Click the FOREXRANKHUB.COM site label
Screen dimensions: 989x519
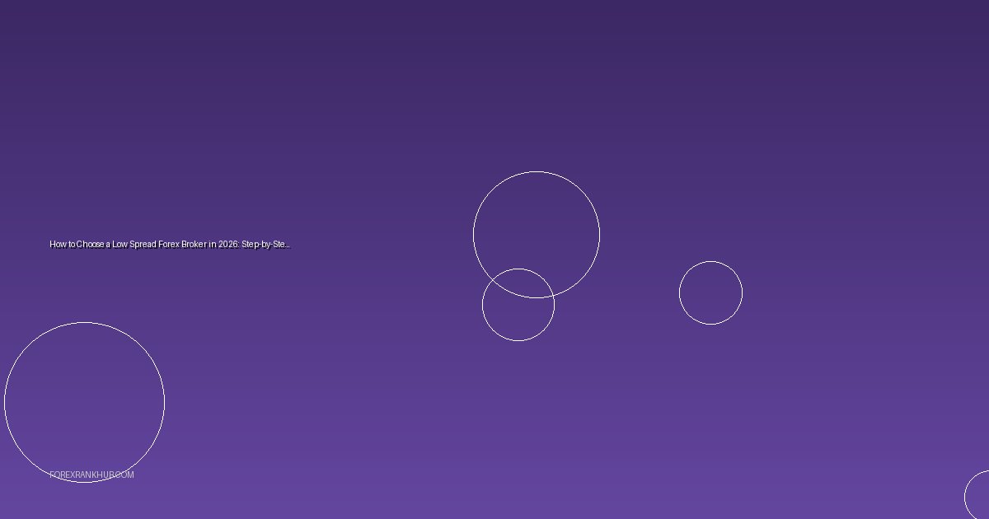point(91,475)
